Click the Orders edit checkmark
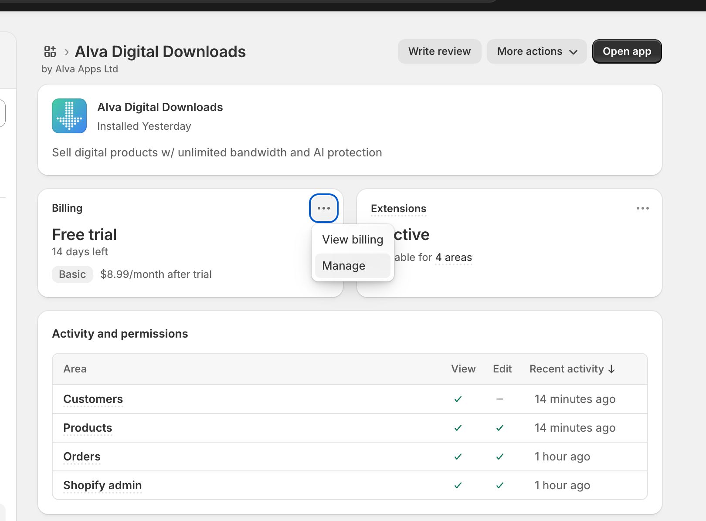The image size is (706, 521). pos(500,457)
